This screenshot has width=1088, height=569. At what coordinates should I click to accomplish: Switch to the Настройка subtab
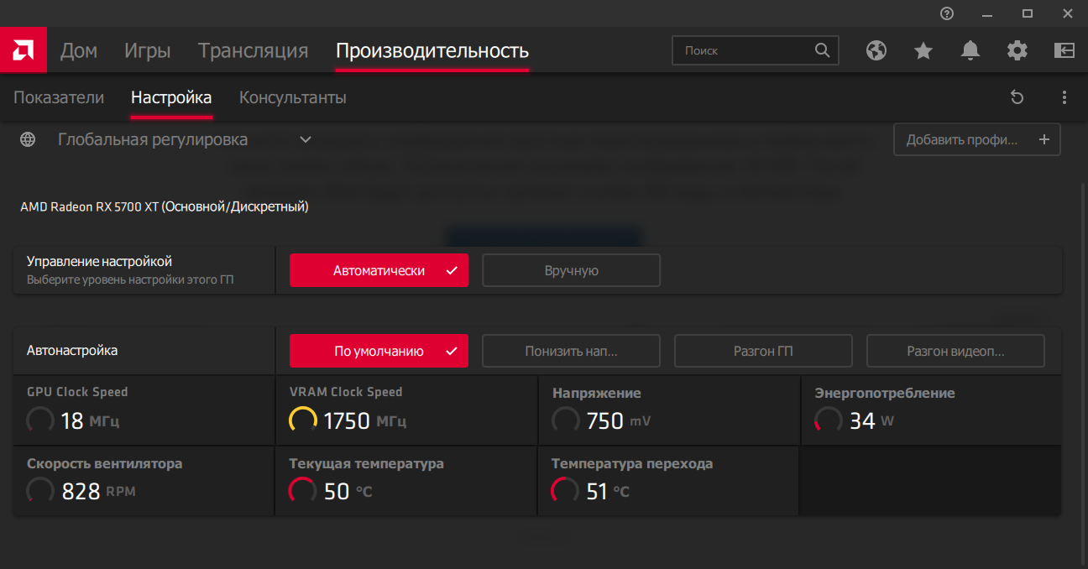pos(171,97)
